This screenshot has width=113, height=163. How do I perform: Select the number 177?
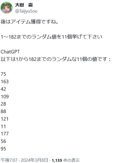(x=5, y=134)
